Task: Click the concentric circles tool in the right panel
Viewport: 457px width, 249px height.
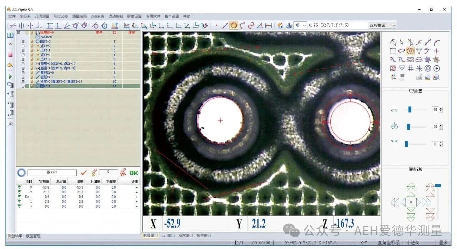Action: [428, 68]
